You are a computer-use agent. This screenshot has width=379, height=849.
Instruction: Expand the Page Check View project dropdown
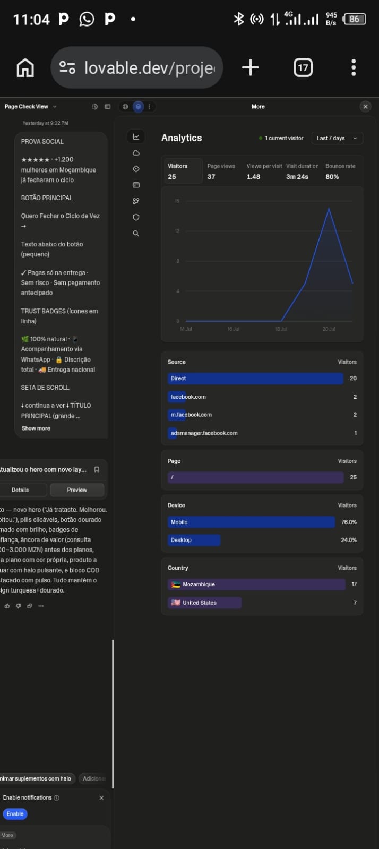(30, 107)
